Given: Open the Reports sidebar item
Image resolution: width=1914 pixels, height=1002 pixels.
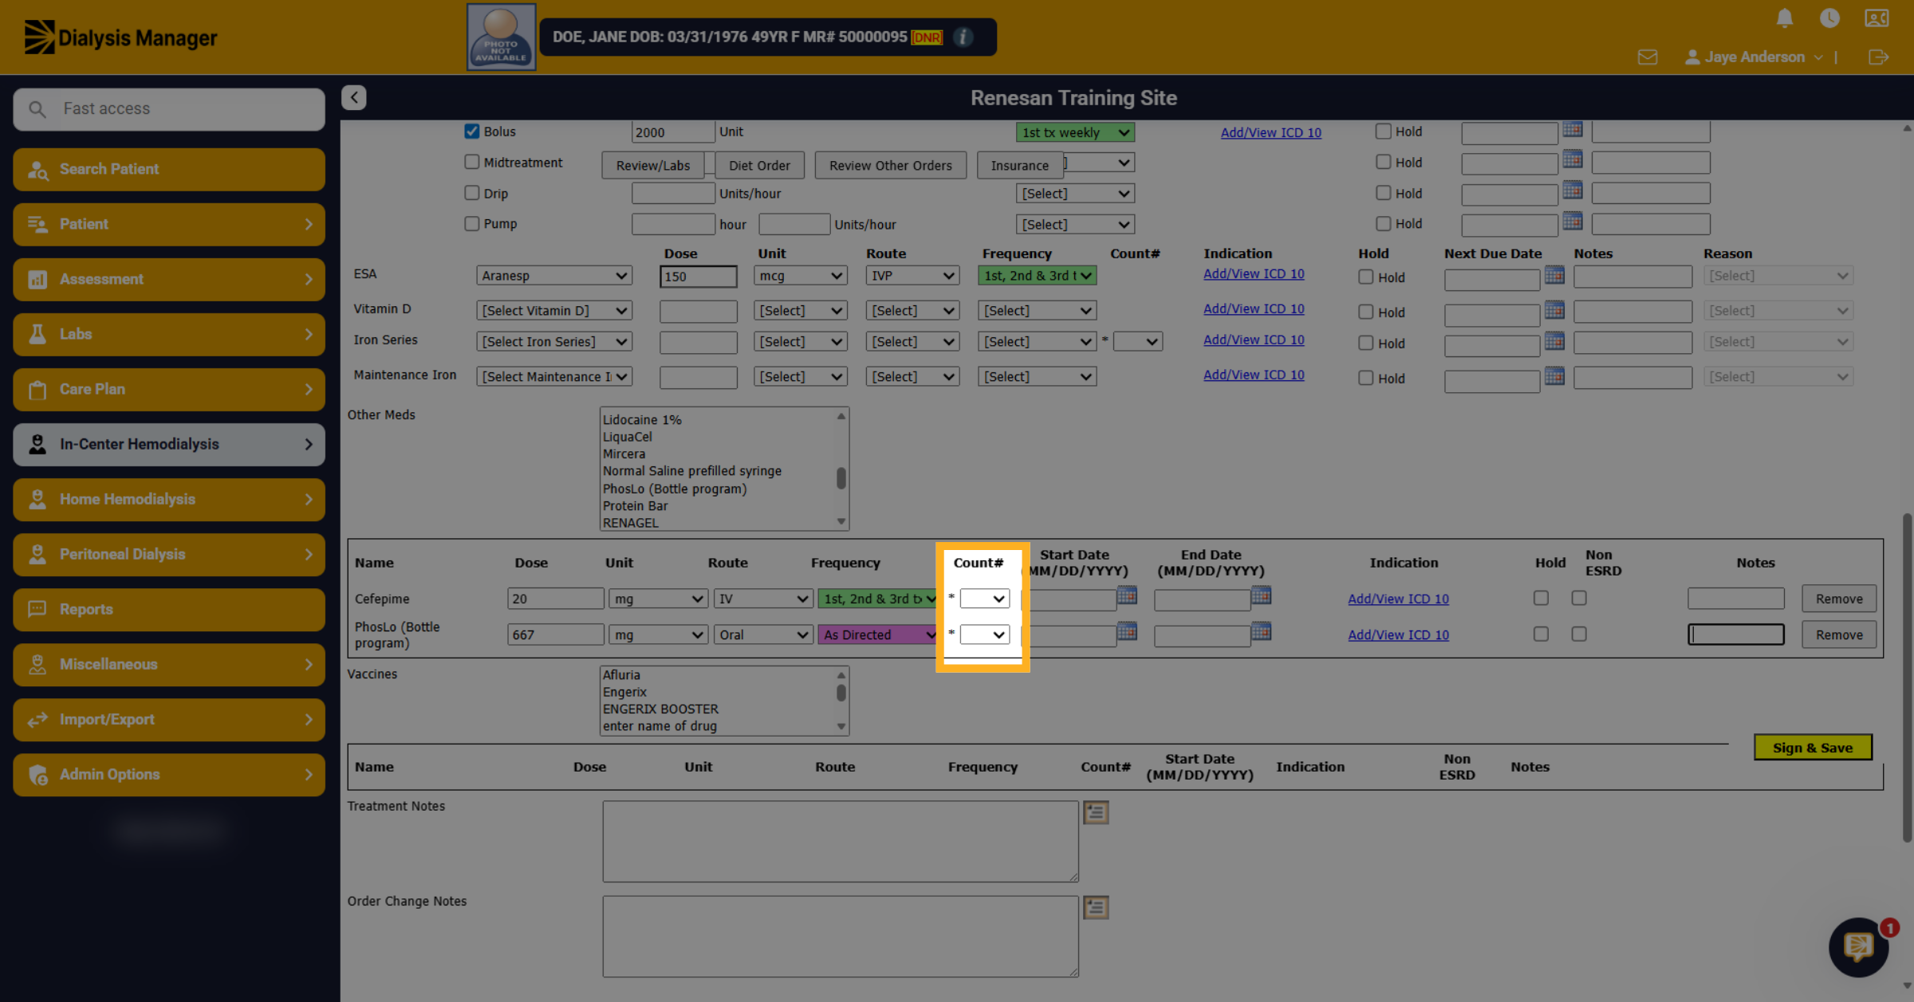Looking at the screenshot, I should (x=169, y=610).
